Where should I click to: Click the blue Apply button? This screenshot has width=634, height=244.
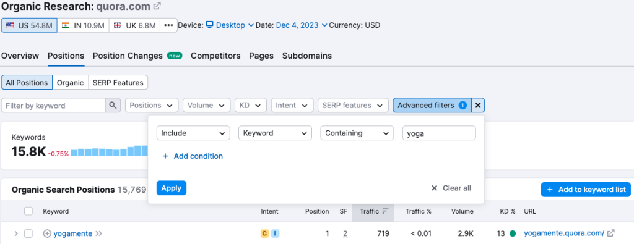172,188
